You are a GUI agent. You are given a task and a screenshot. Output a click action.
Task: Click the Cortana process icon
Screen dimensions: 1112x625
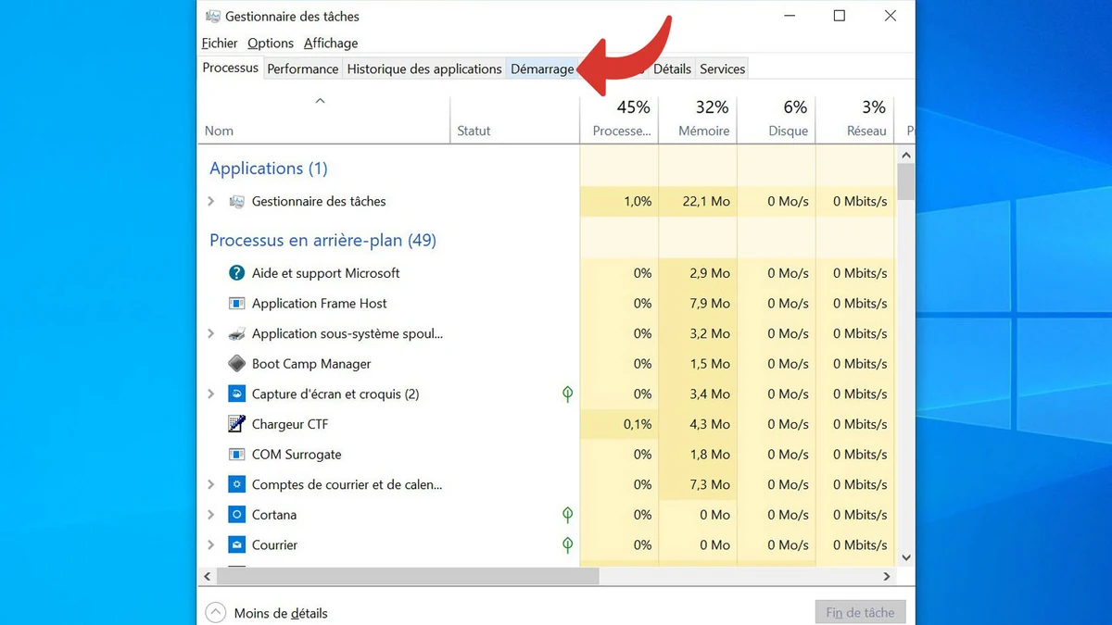(x=236, y=515)
